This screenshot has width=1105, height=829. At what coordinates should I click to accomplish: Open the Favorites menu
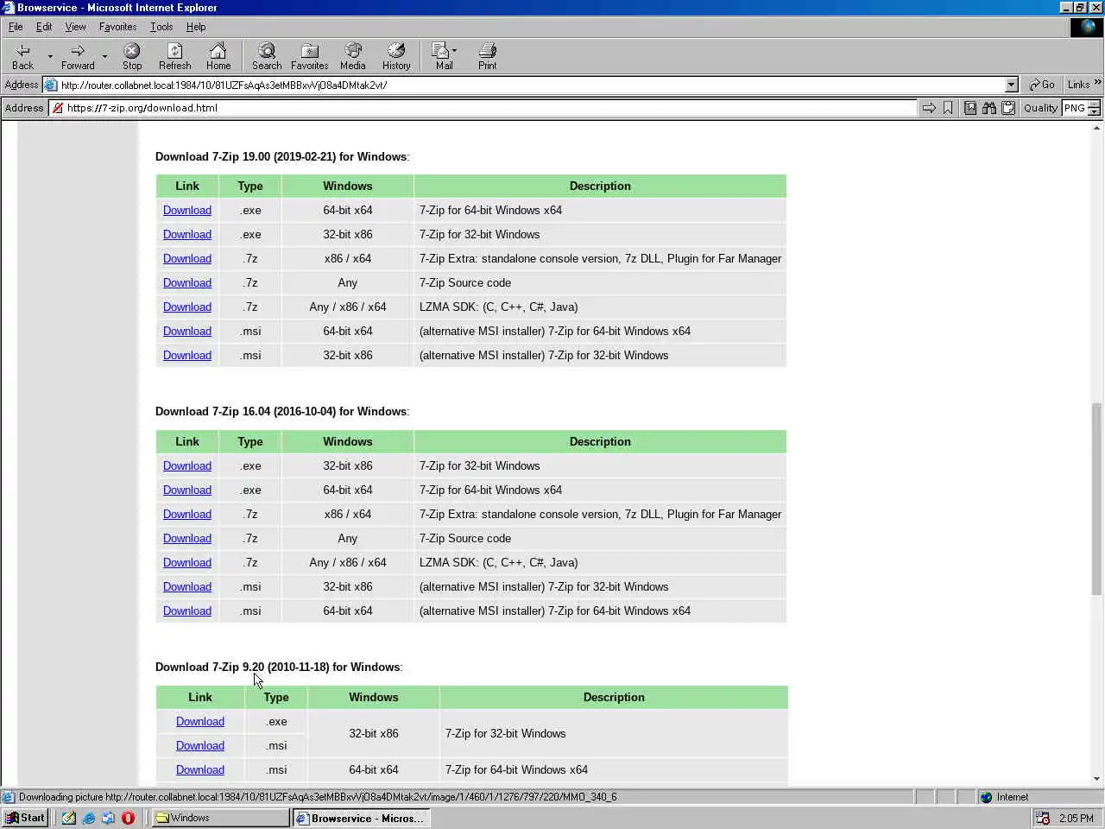tap(117, 27)
